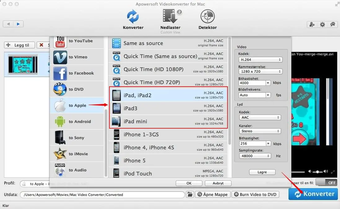Select the video thumbnail in the file list

click(23, 64)
